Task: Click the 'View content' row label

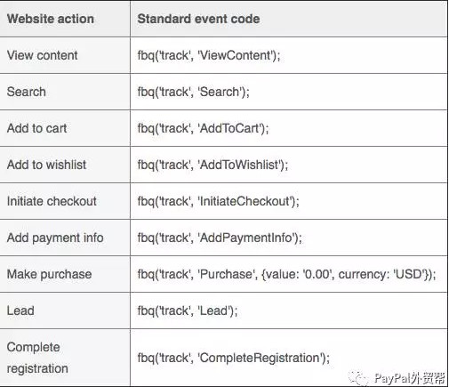Action: click(43, 55)
